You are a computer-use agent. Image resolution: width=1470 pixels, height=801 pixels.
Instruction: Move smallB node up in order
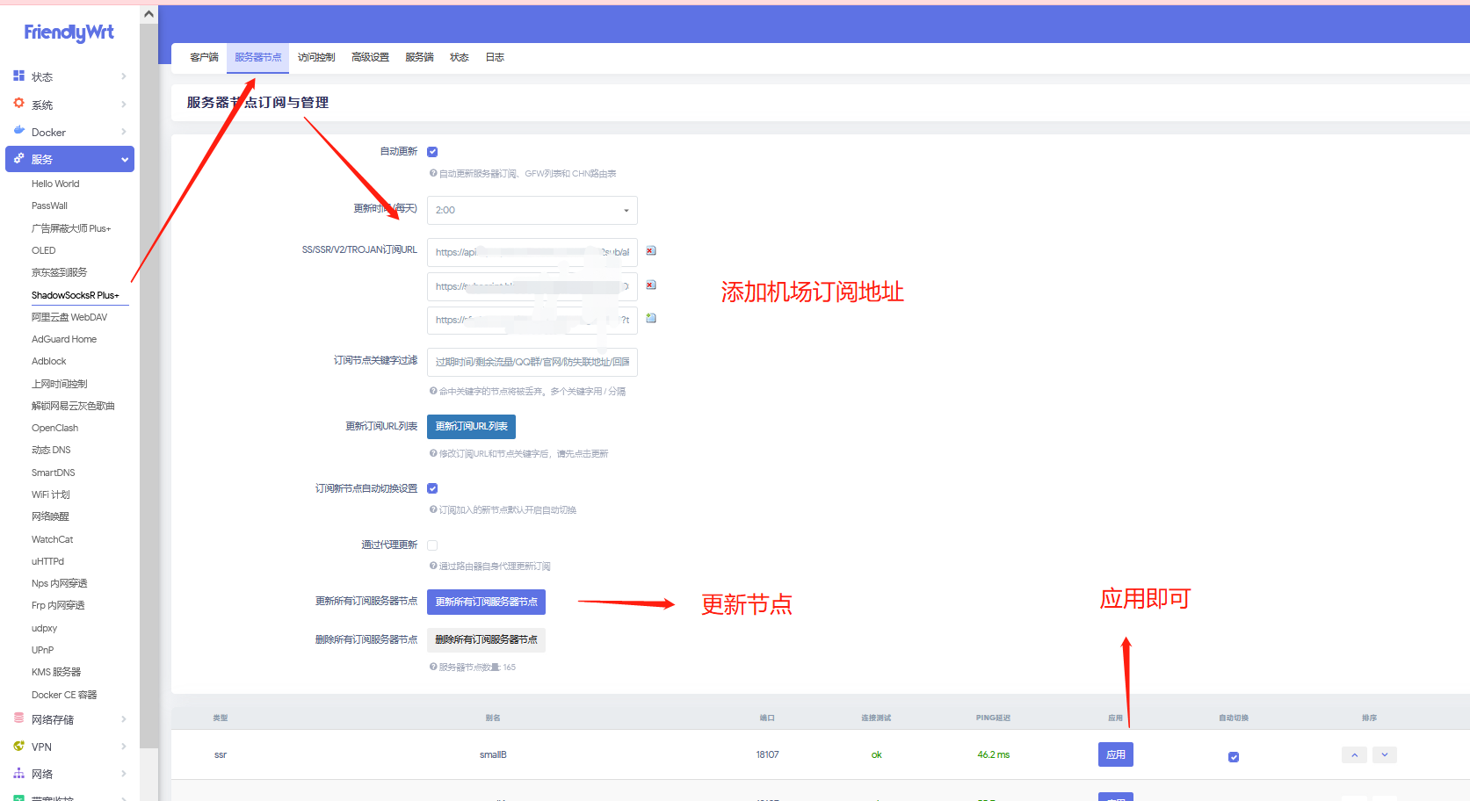(x=1354, y=755)
